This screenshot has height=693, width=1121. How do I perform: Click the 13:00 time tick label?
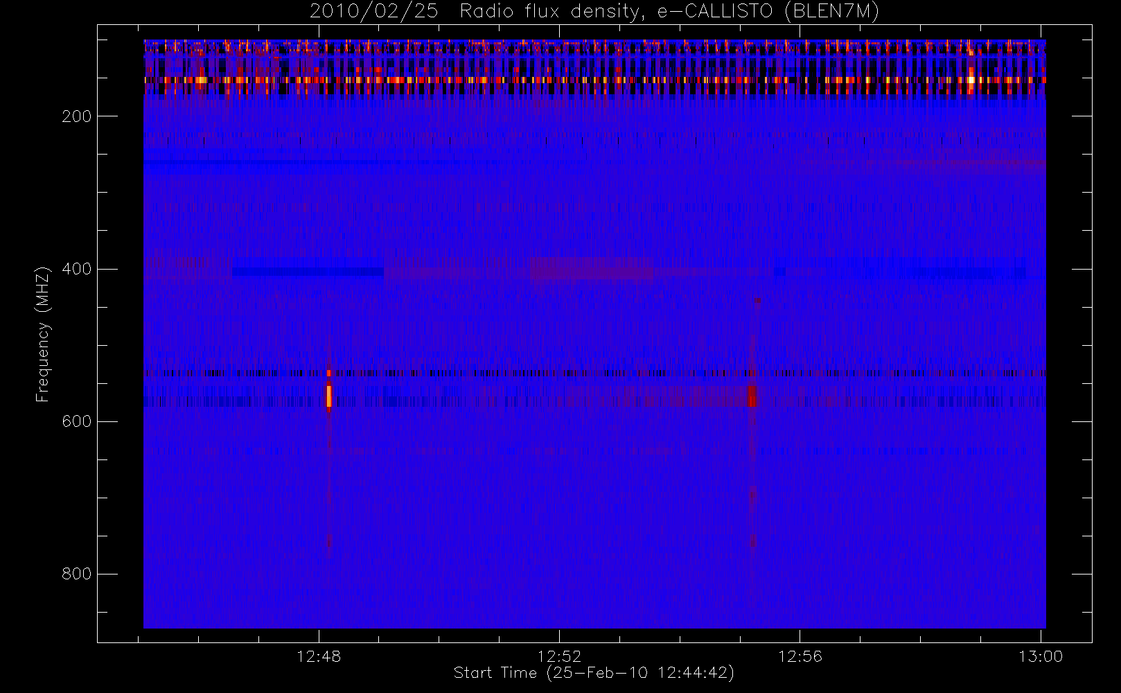pos(1040,656)
